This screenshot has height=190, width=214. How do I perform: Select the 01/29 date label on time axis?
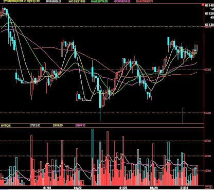[x=154, y=188]
